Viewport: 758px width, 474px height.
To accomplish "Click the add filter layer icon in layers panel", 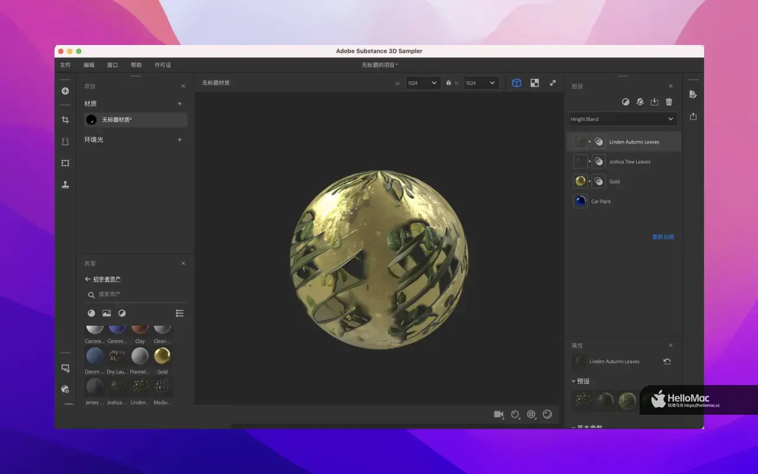I will tap(625, 102).
